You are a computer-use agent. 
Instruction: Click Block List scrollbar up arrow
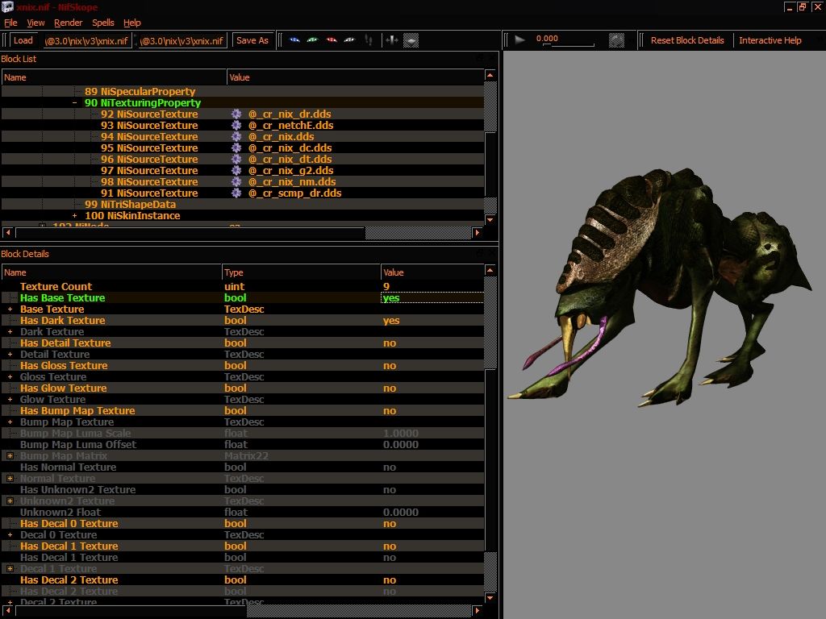(x=490, y=75)
